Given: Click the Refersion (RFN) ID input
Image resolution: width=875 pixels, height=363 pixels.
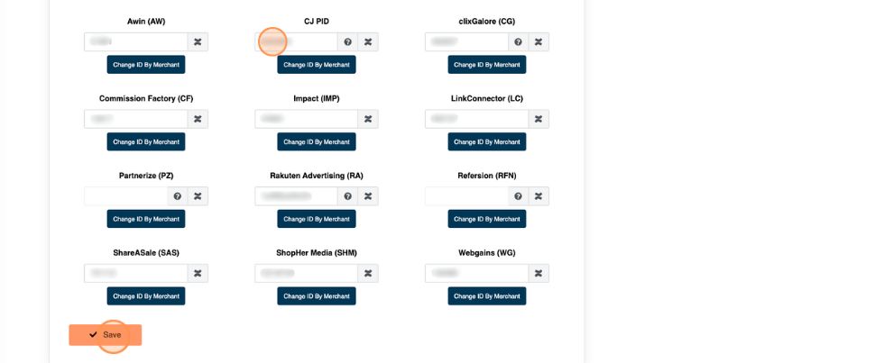Looking at the screenshot, I should pyautogui.click(x=466, y=195).
